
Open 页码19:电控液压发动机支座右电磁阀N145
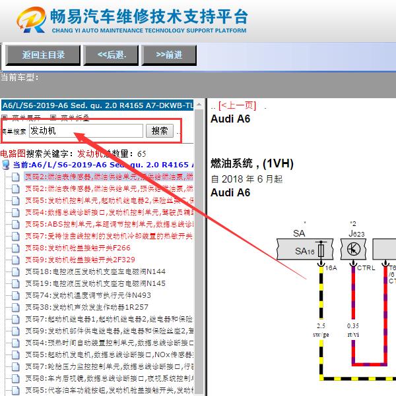pyautogui.click(x=95, y=283)
